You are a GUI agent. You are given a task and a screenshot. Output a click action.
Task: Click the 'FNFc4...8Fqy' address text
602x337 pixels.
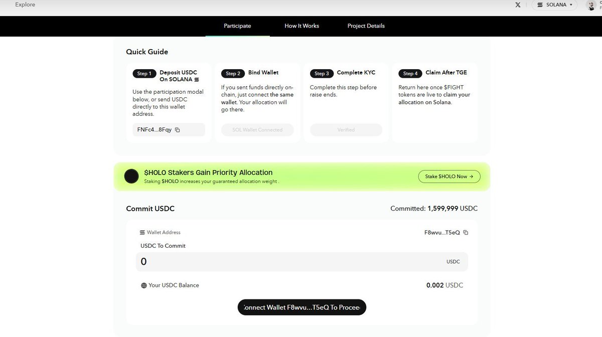point(155,130)
